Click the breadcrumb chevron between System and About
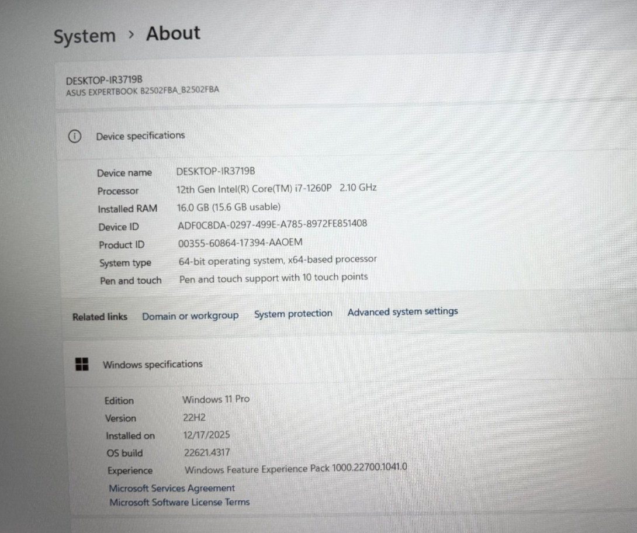637x533 pixels. 131,35
